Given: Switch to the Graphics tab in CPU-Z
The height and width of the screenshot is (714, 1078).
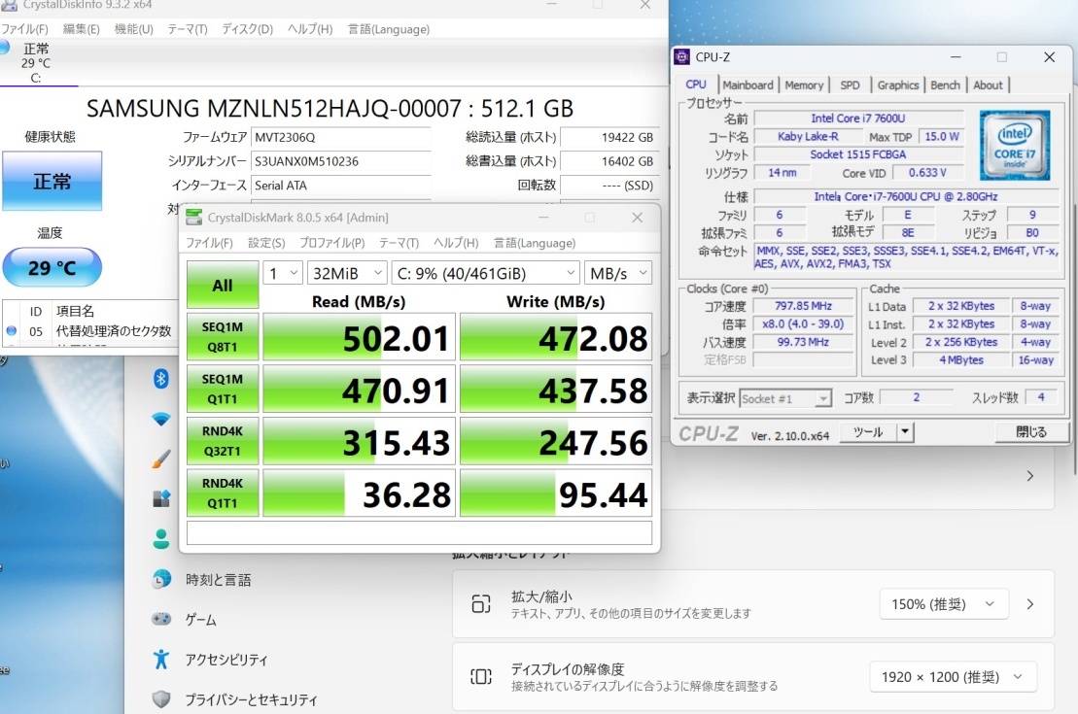Looking at the screenshot, I should [898, 85].
